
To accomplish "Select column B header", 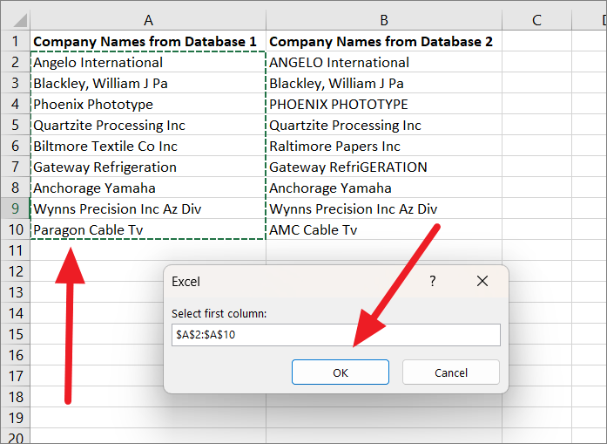I will pos(384,20).
